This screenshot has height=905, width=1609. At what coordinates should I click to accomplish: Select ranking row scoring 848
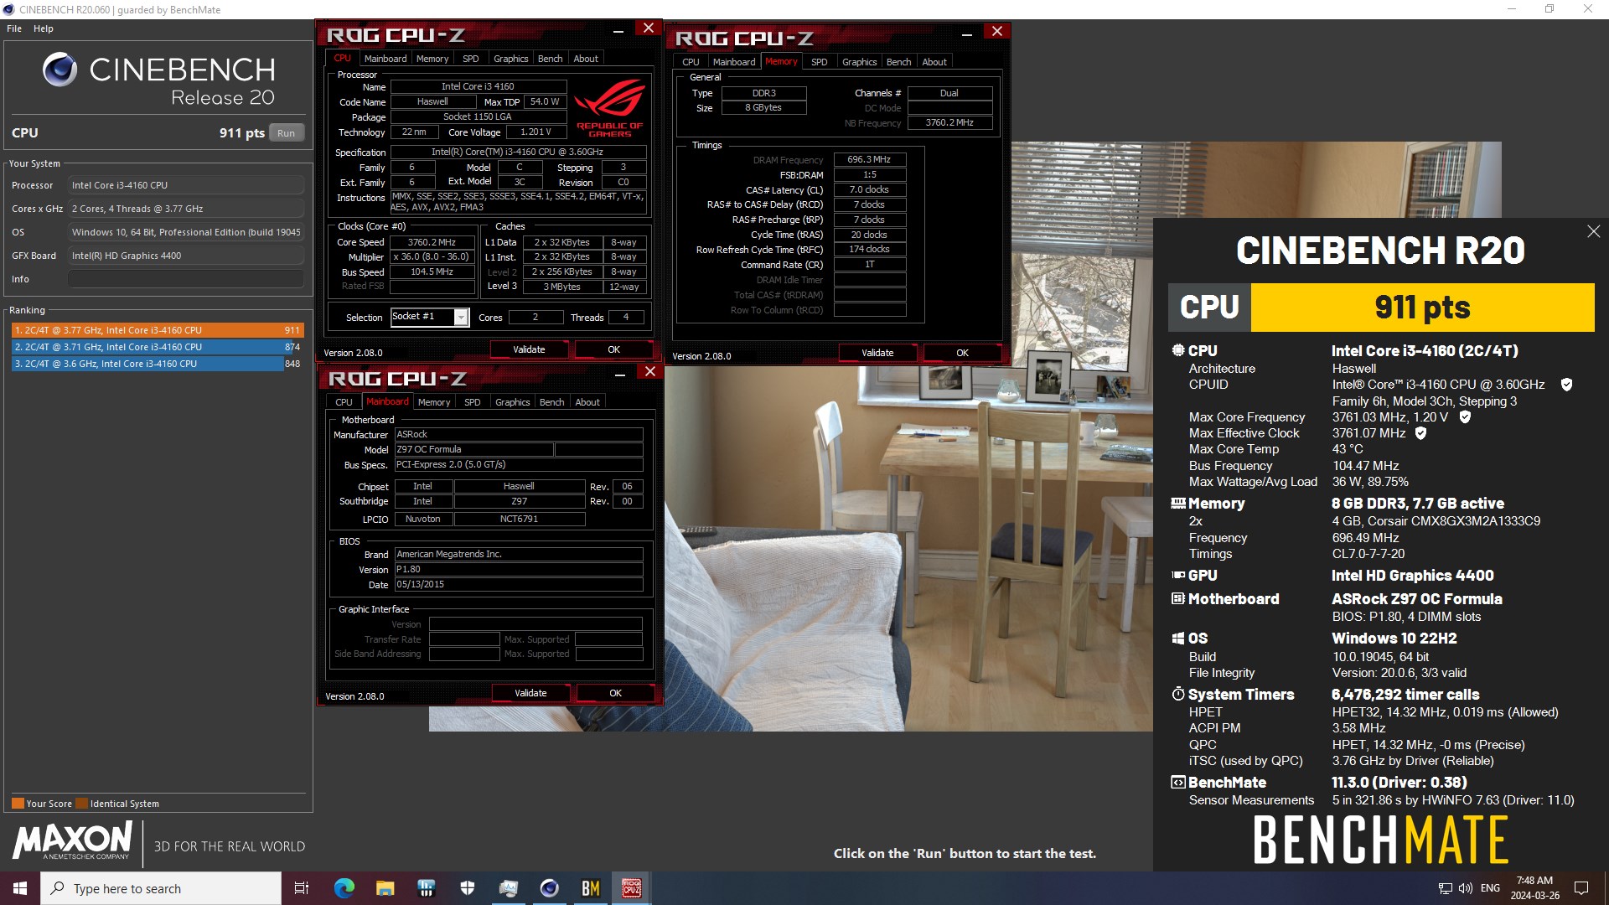click(158, 364)
